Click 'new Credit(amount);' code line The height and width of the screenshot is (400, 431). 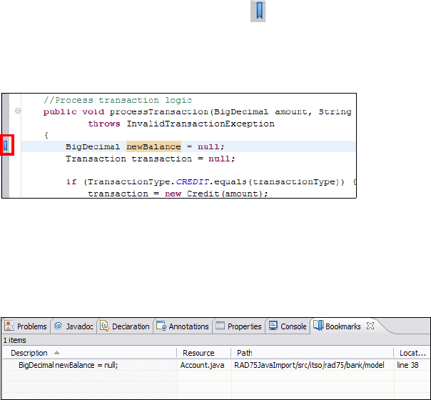click(x=216, y=194)
